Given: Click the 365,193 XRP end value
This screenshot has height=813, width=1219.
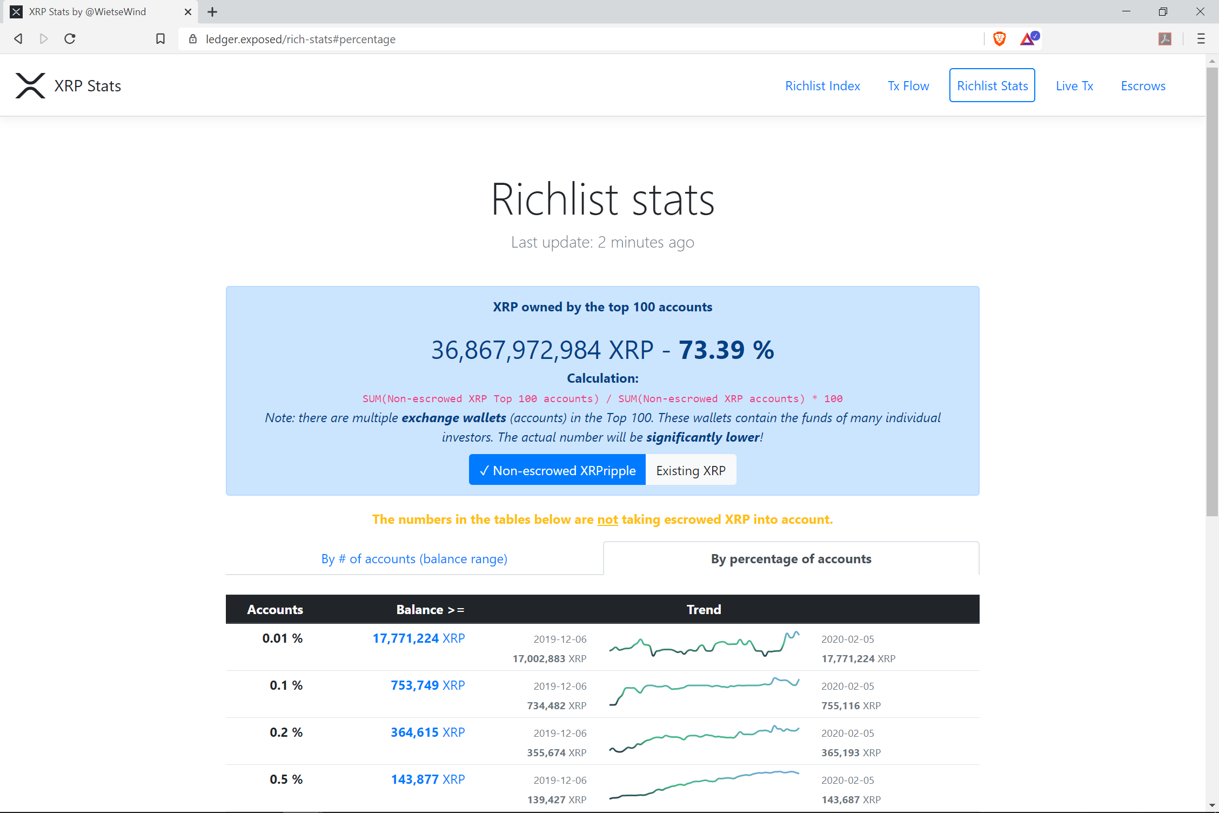Looking at the screenshot, I should tap(851, 752).
